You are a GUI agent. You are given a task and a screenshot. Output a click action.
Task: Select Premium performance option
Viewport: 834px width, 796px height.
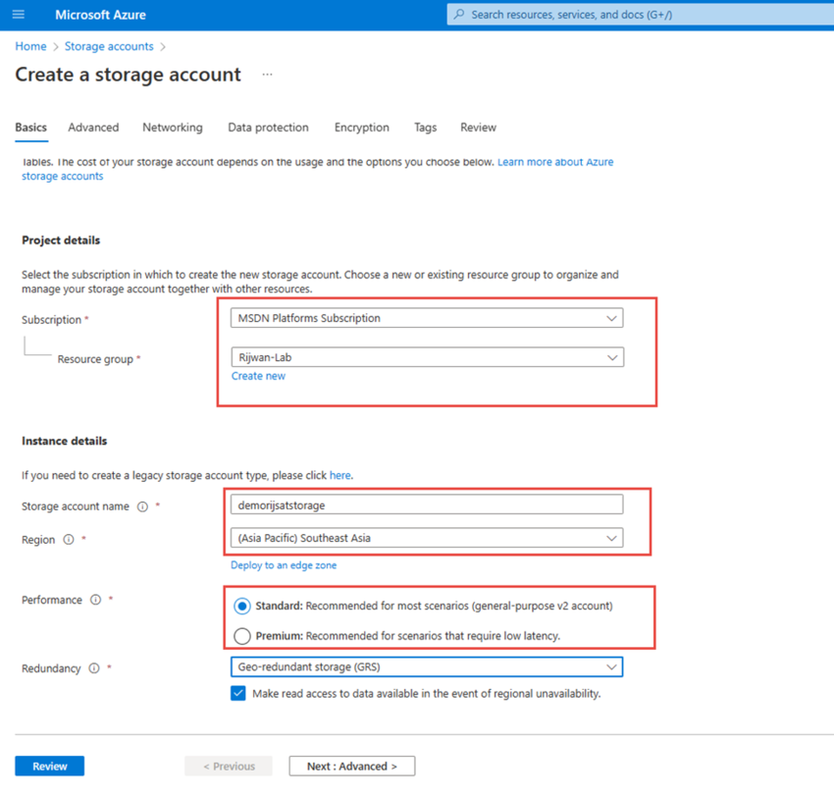[242, 636]
